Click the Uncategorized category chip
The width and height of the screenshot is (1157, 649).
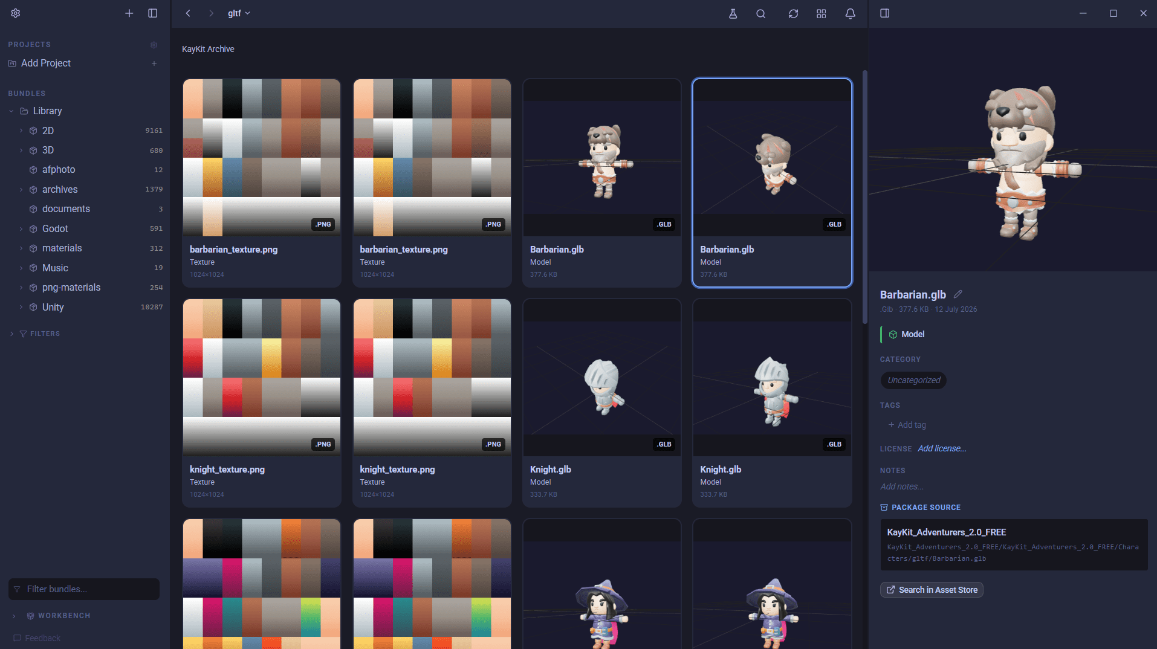(x=913, y=380)
